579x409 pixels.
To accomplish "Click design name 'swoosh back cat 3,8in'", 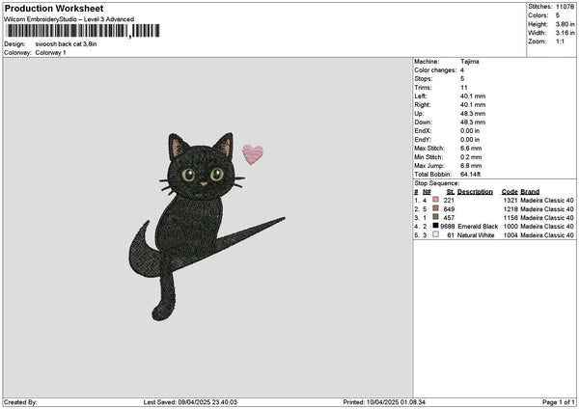I will [x=66, y=44].
